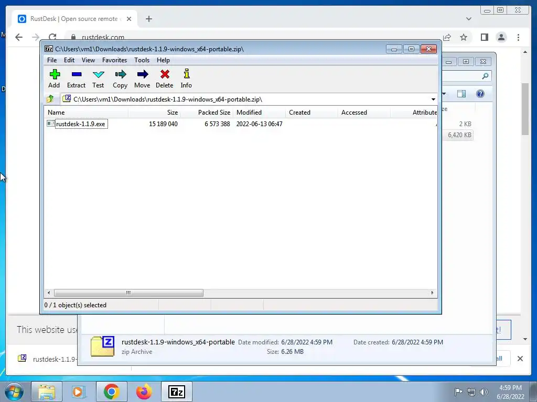Open the Windows Start menu

[14, 392]
